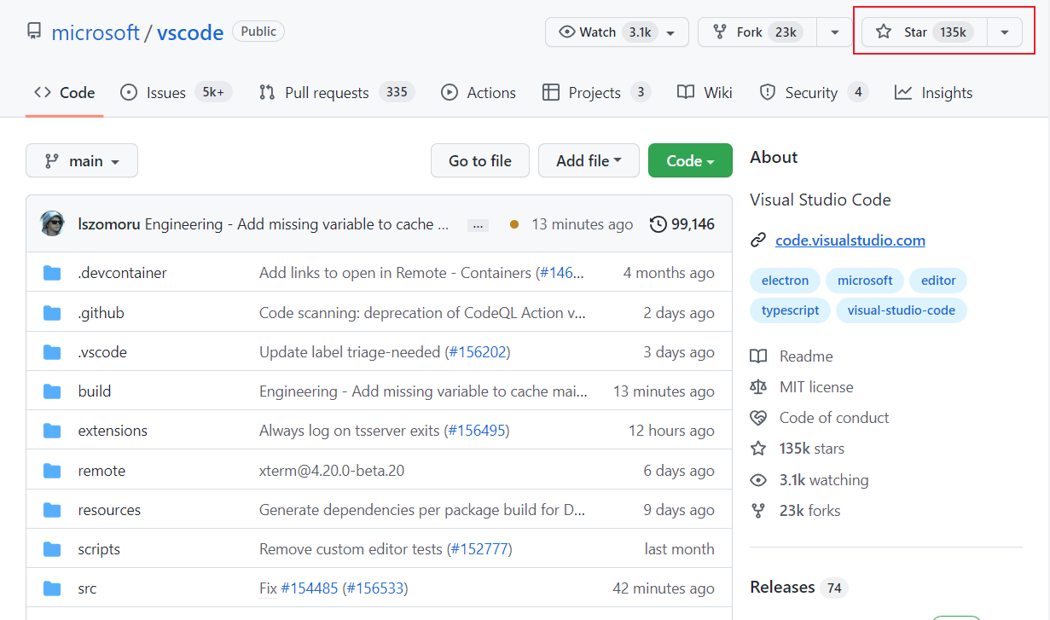Click the Watch button

(617, 32)
